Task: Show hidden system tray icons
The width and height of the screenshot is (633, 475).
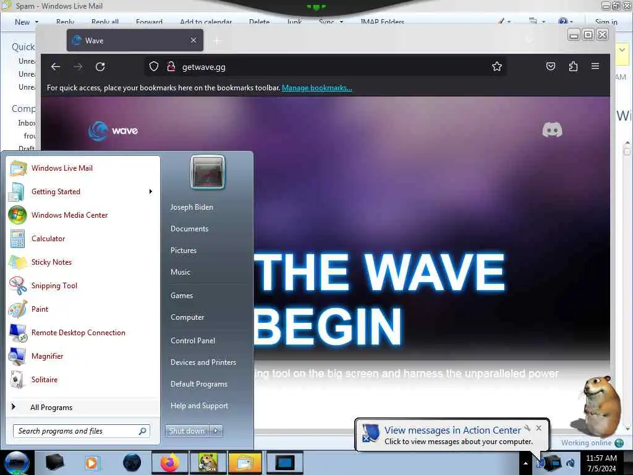Action: click(525, 463)
